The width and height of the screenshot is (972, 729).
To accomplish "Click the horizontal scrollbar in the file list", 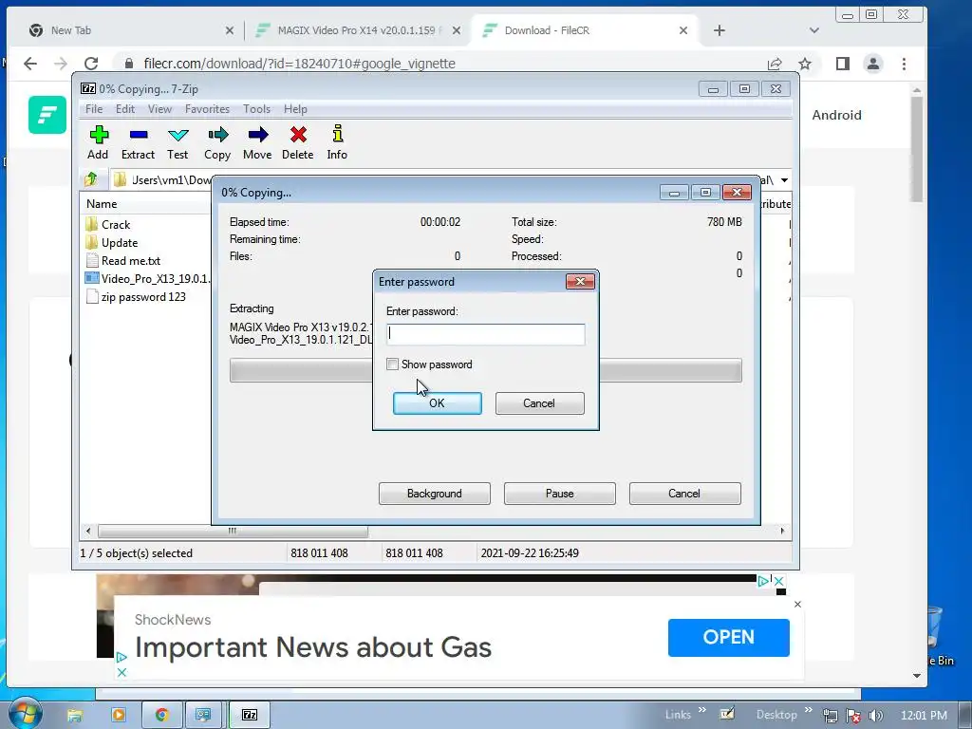I will tap(233, 532).
